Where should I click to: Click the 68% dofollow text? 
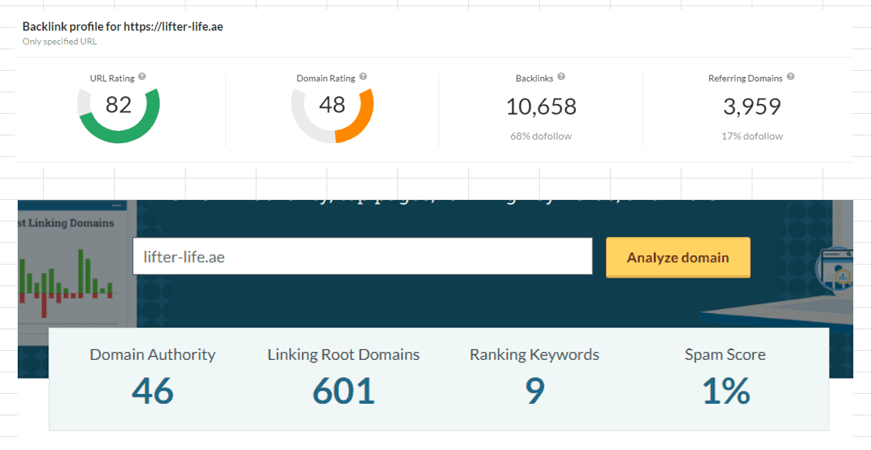[541, 136]
